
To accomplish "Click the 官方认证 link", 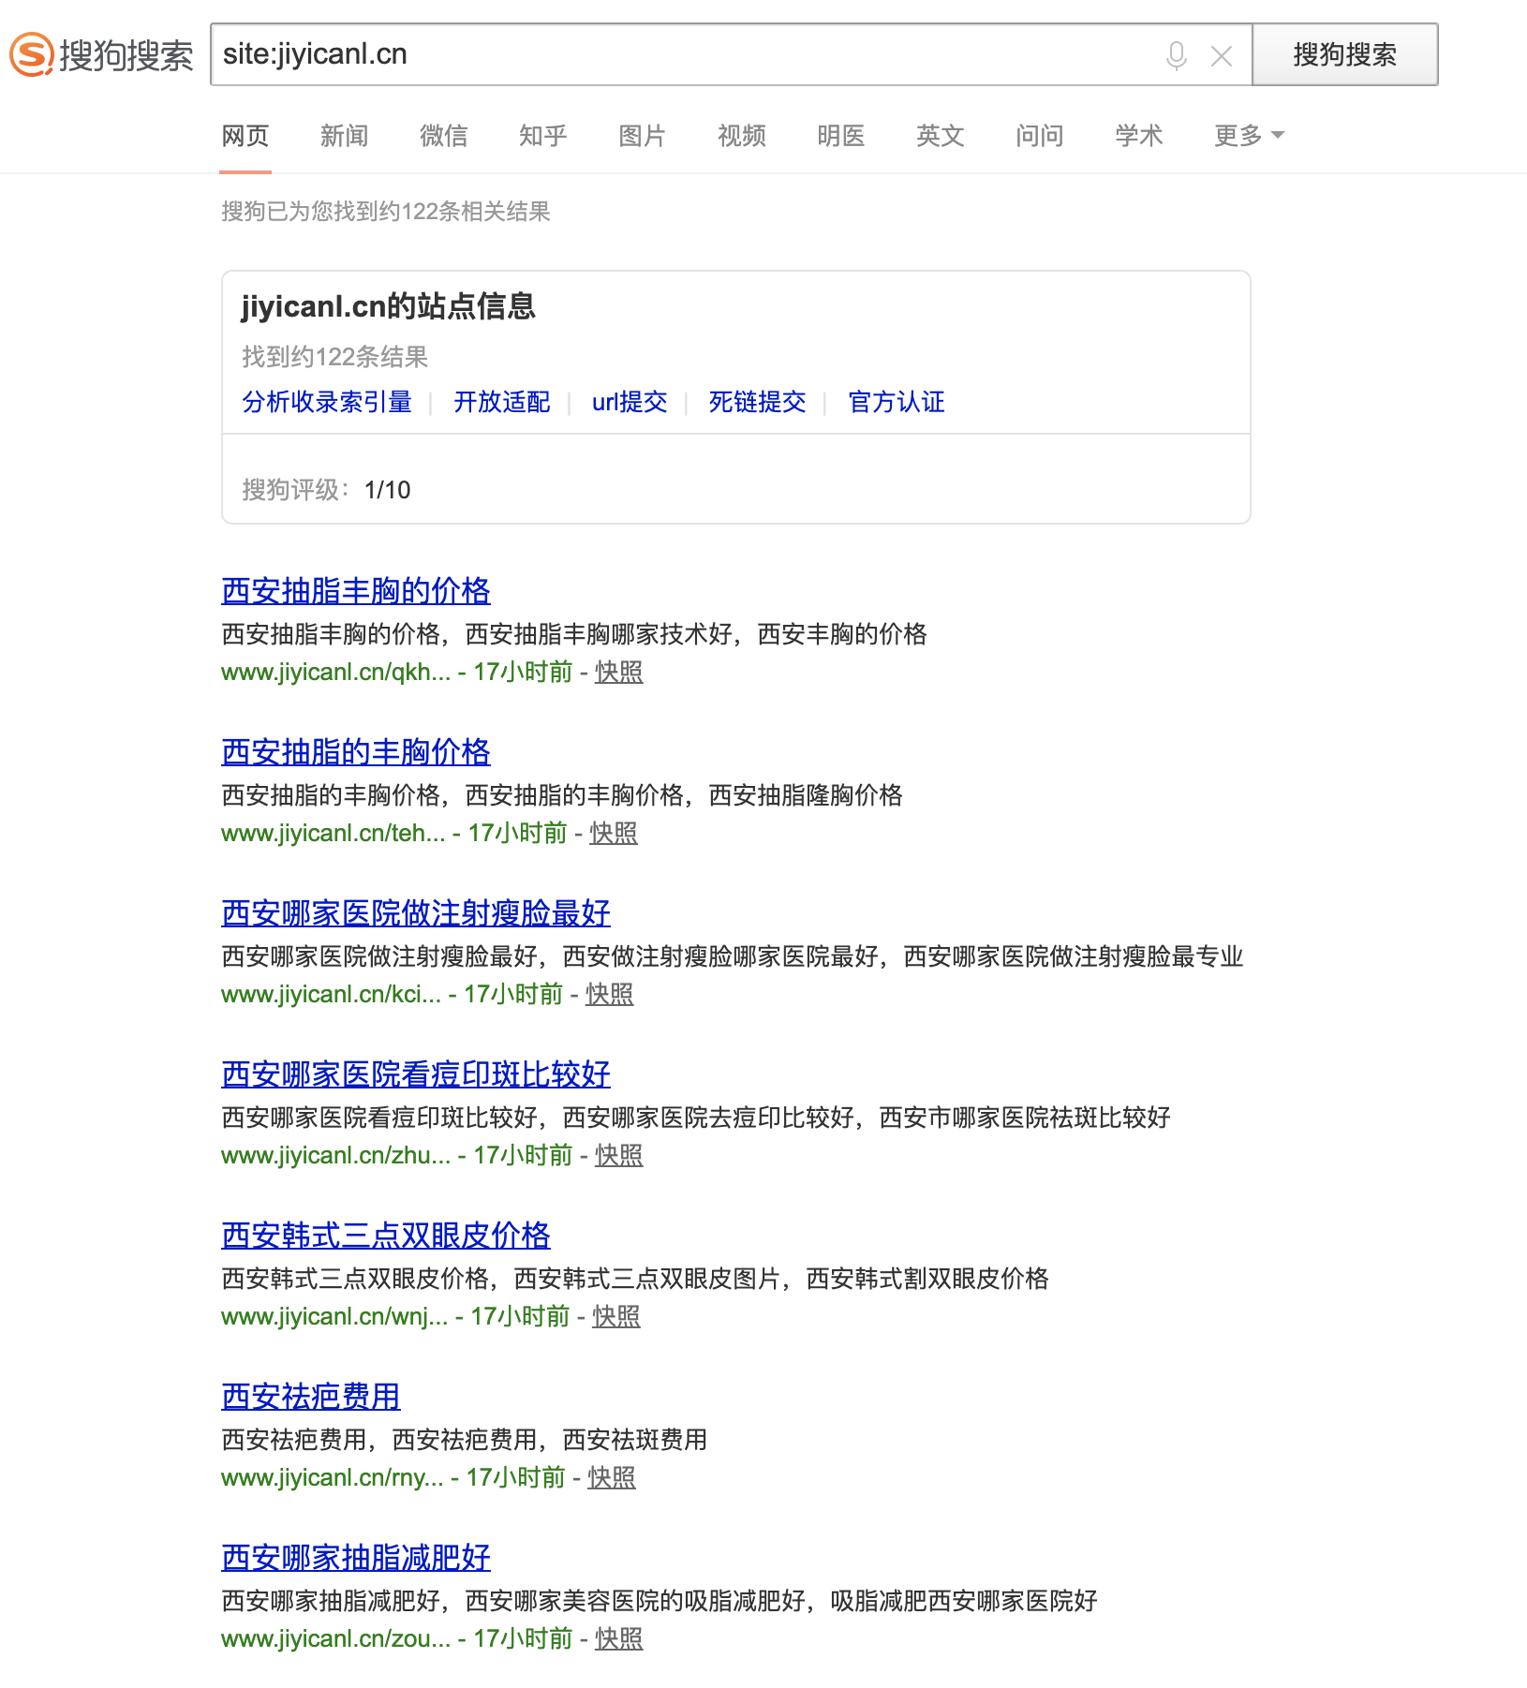I will 897,402.
